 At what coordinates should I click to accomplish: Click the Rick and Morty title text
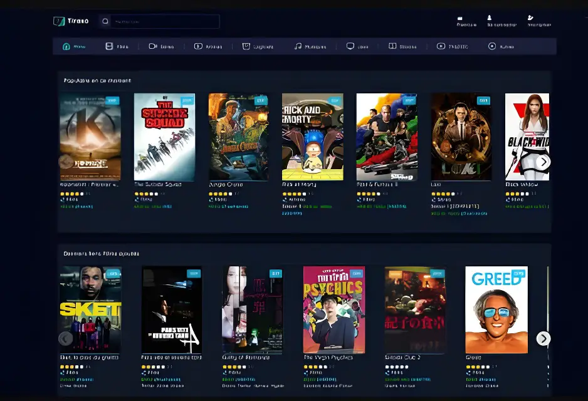[x=299, y=184]
